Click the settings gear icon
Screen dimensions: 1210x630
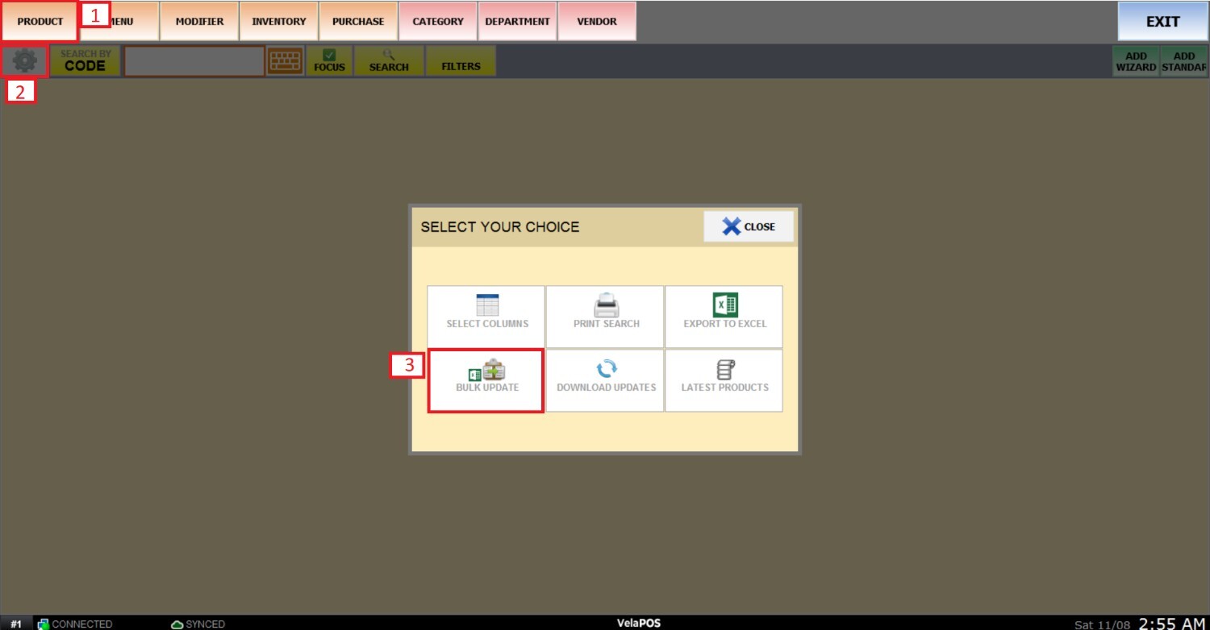[24, 61]
